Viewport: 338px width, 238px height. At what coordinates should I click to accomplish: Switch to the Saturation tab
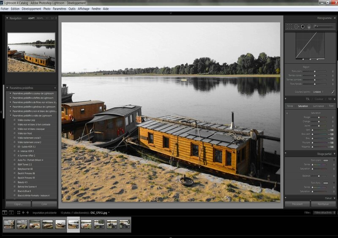pos(303,106)
